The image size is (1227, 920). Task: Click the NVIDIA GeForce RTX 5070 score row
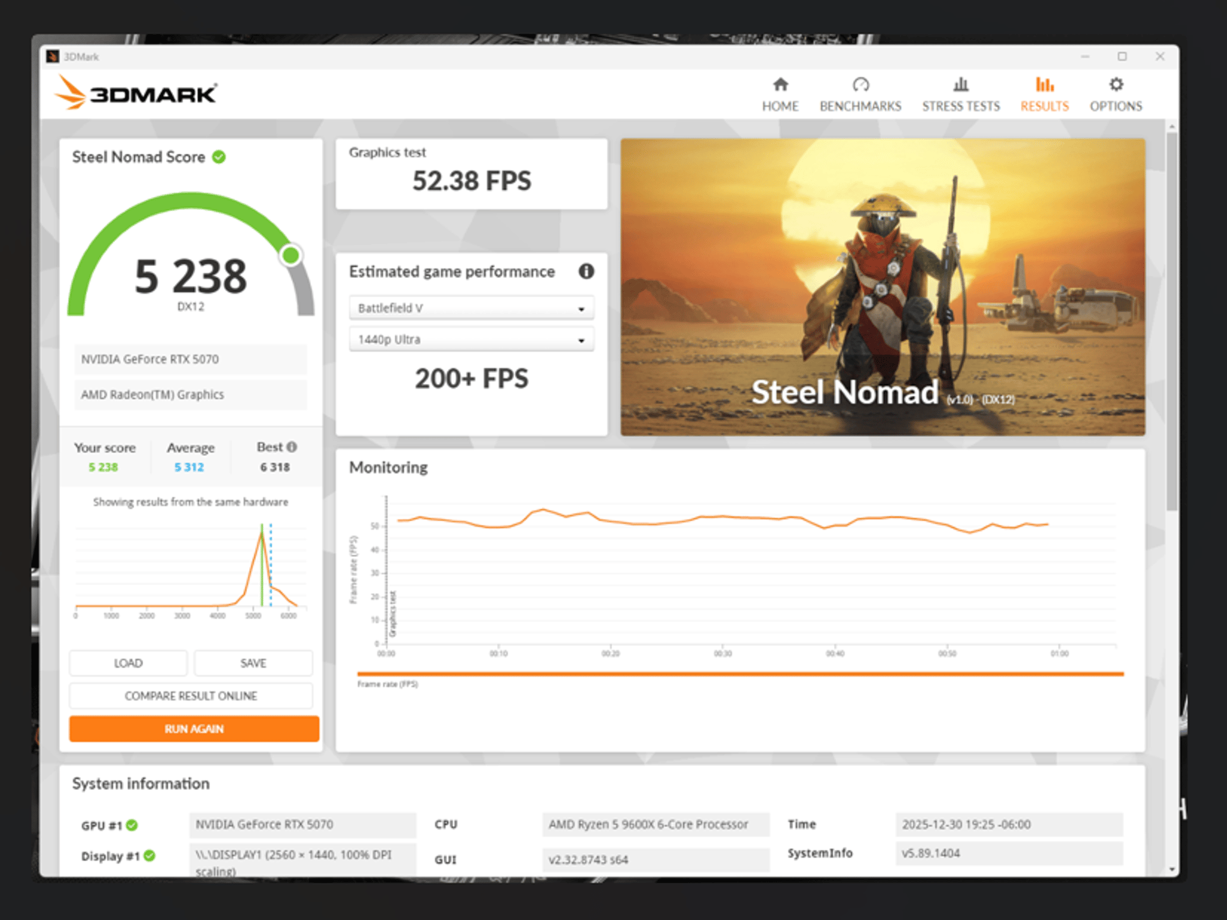(x=191, y=359)
